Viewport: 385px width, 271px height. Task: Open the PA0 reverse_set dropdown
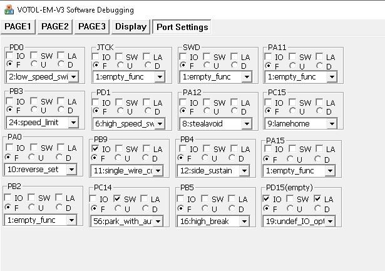[71, 170]
